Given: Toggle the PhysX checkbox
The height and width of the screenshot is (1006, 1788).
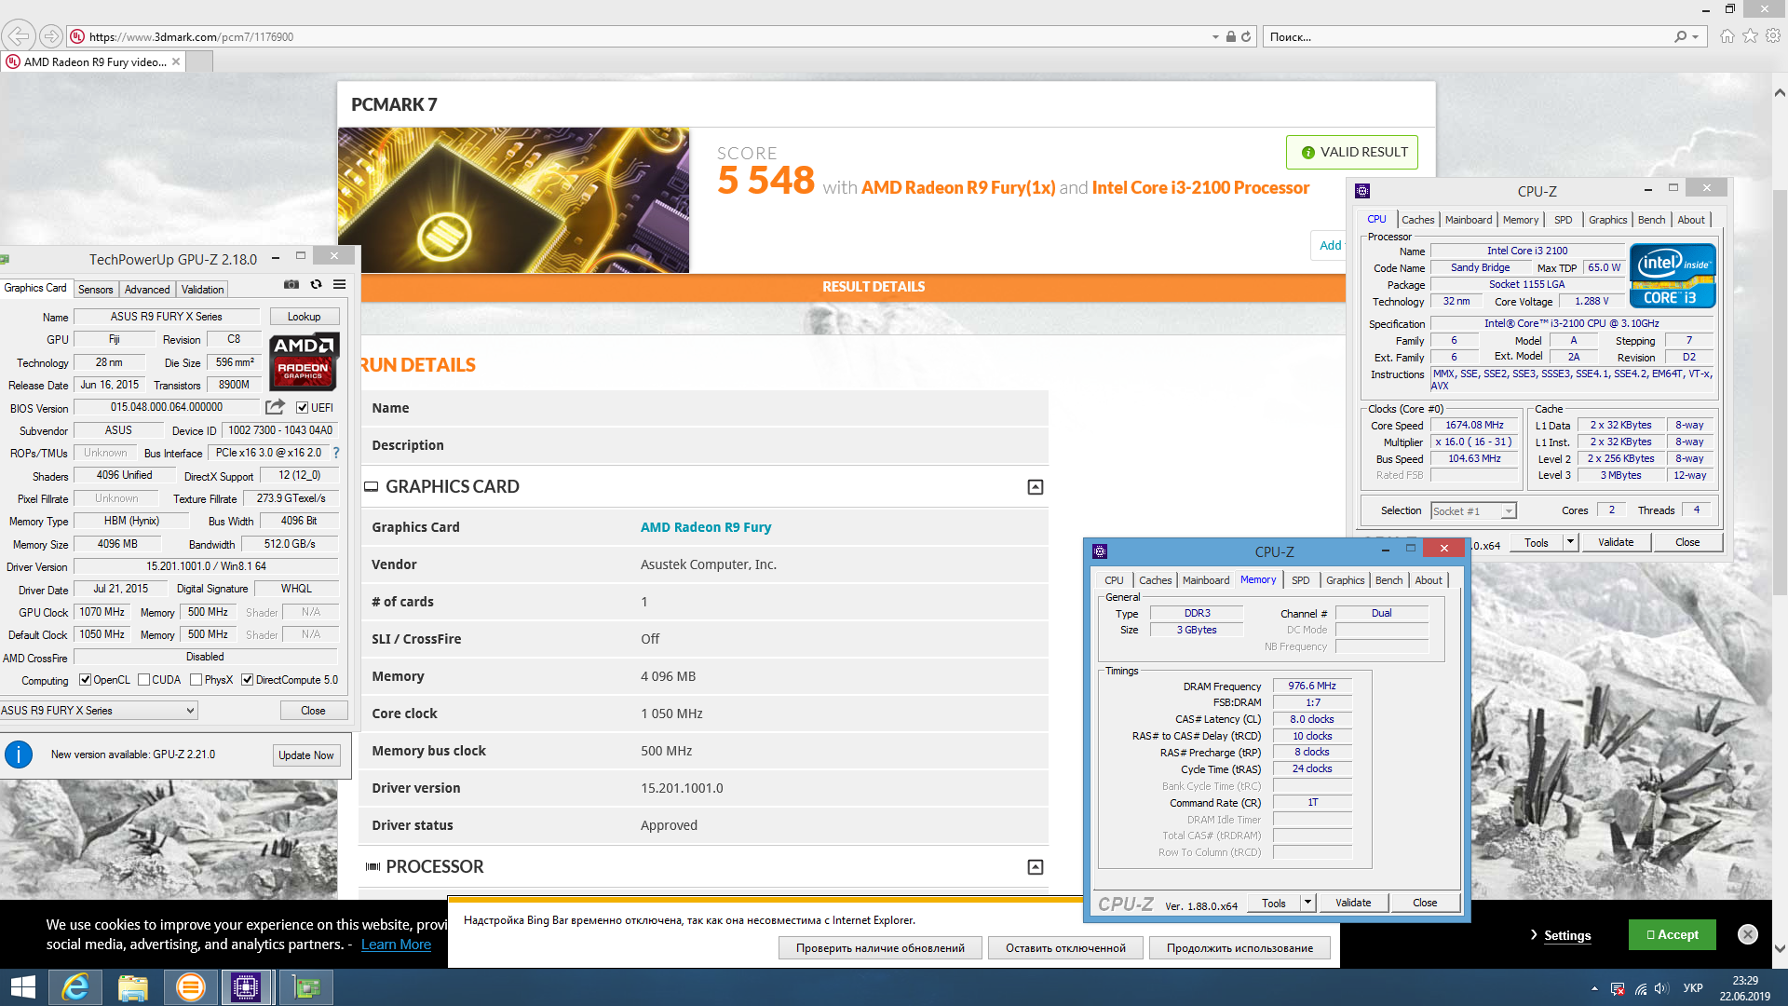Looking at the screenshot, I should pyautogui.click(x=196, y=680).
